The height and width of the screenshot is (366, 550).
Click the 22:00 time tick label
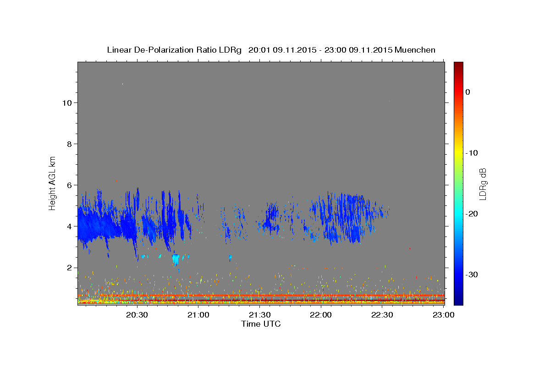click(321, 315)
